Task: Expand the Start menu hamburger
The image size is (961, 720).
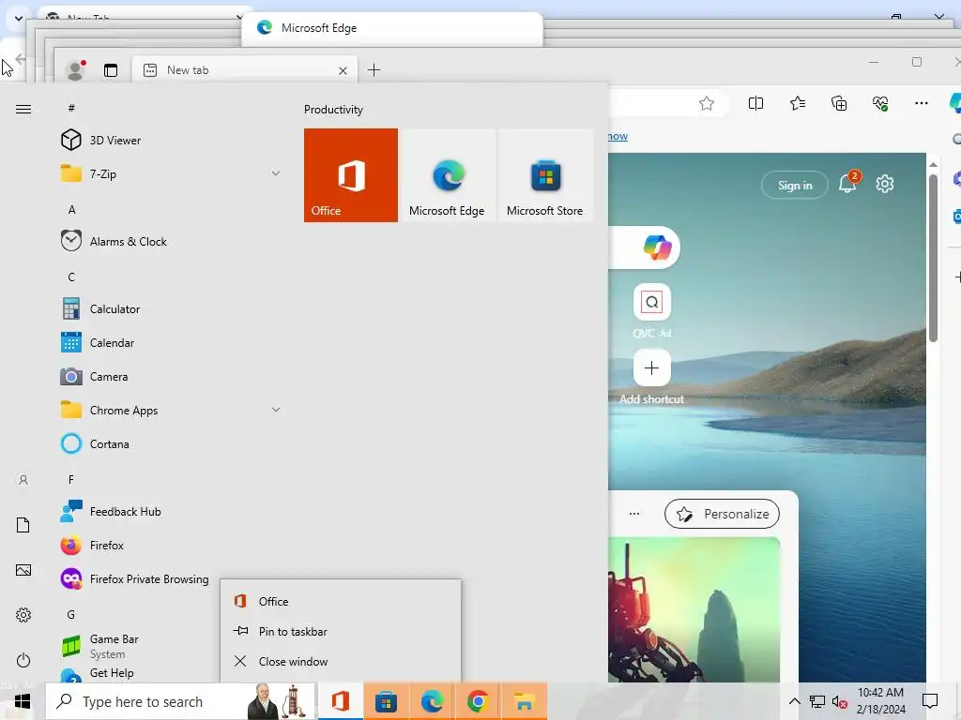Action: coord(23,109)
